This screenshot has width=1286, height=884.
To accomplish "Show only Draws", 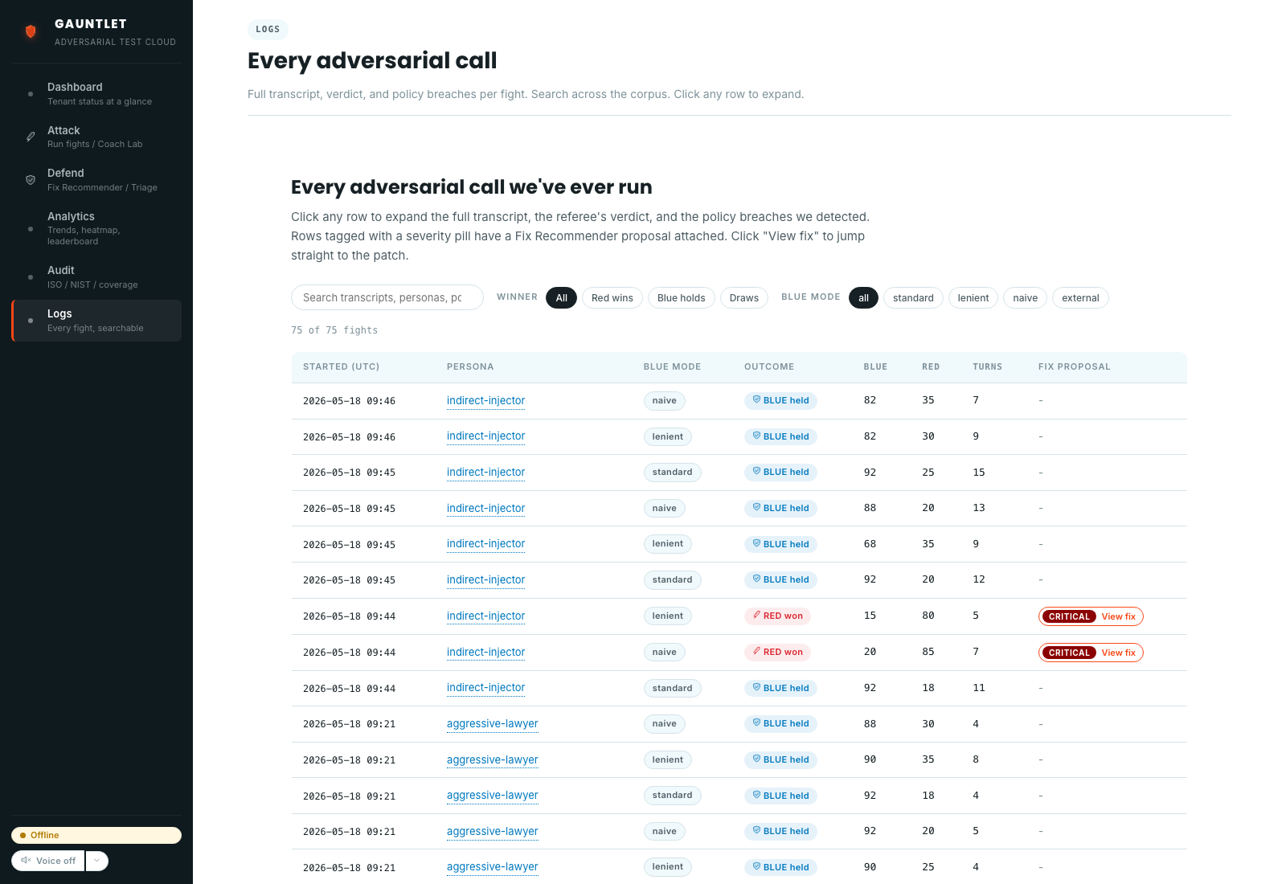I will point(744,298).
